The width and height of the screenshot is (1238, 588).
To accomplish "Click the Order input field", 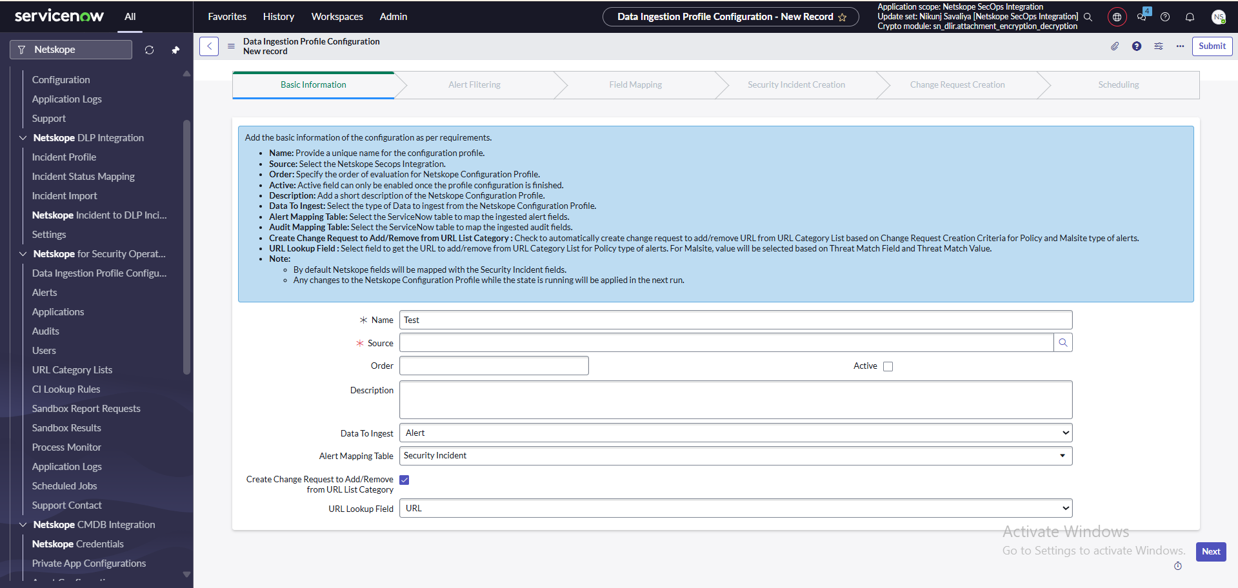I will point(494,366).
